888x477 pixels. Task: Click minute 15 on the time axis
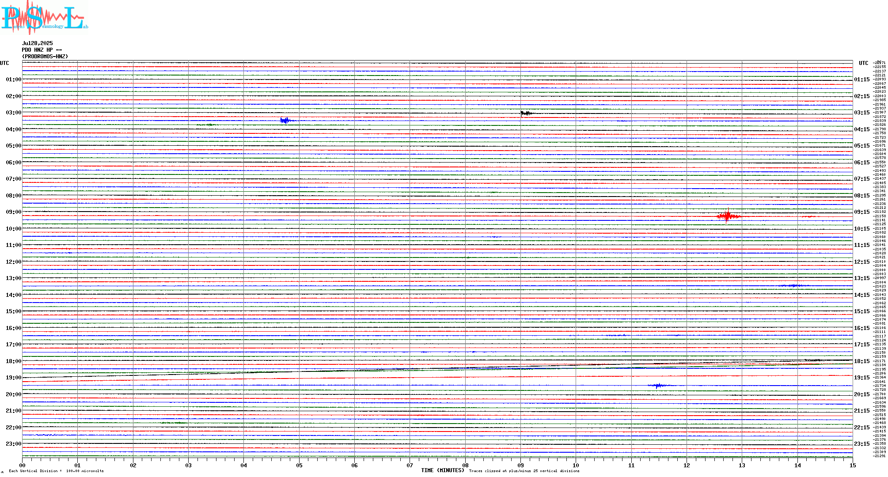pyautogui.click(x=853, y=465)
